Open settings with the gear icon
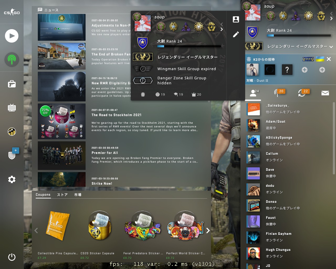 pos(12,179)
